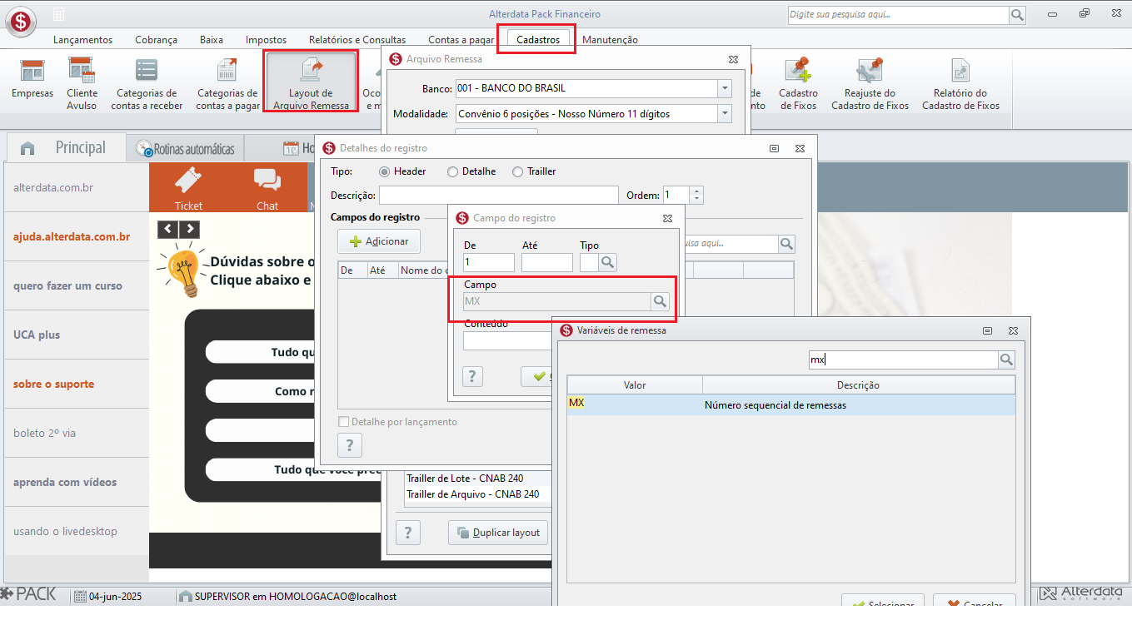The height and width of the screenshot is (625, 1132).
Task: Click the search magnifier in top search bar
Action: [1017, 14]
